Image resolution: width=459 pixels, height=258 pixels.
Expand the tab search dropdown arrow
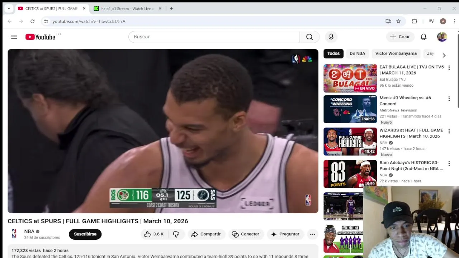tap(9, 8)
